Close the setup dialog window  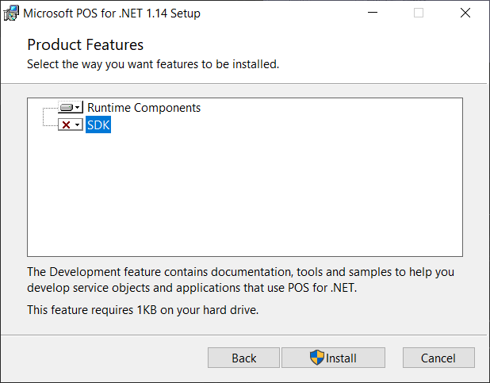(x=465, y=13)
